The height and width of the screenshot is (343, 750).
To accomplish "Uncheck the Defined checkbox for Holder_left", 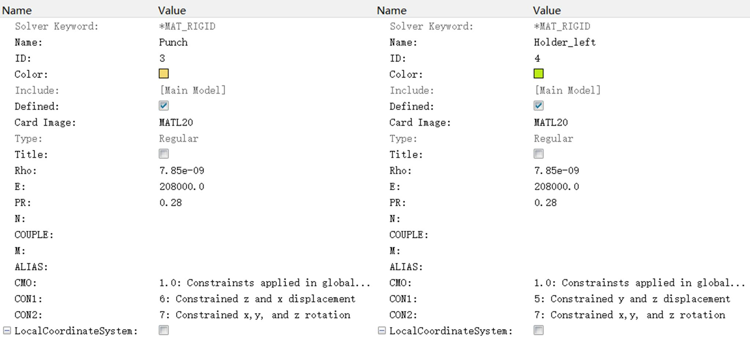I will coord(538,106).
